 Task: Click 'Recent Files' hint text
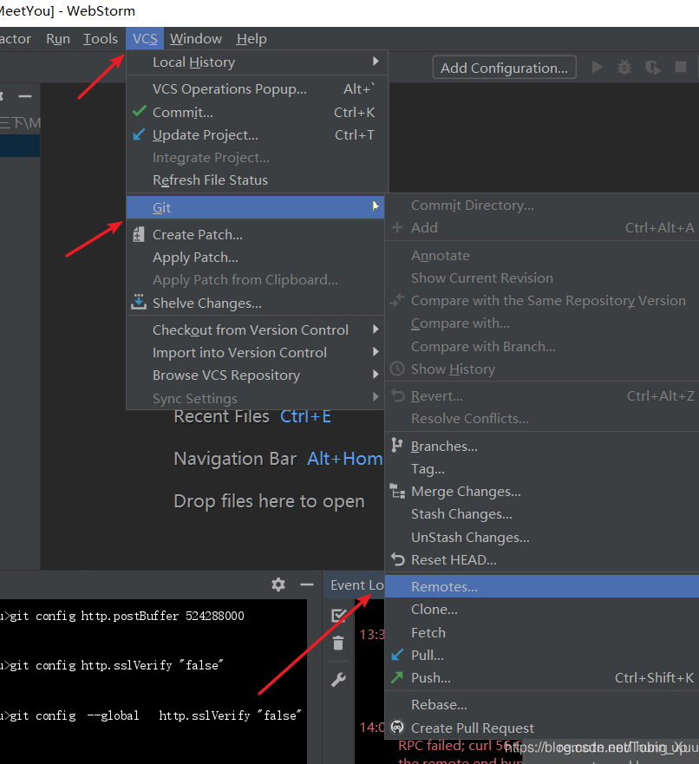coord(222,416)
